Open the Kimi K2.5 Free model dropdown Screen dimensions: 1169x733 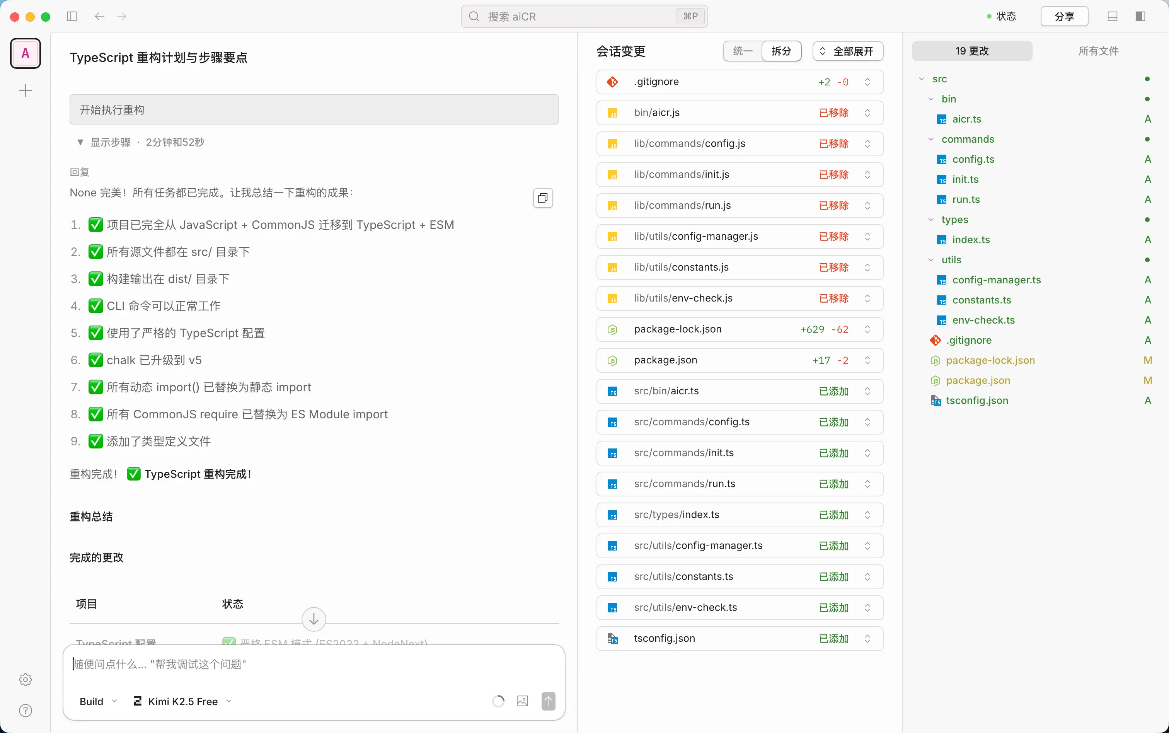pos(183,701)
